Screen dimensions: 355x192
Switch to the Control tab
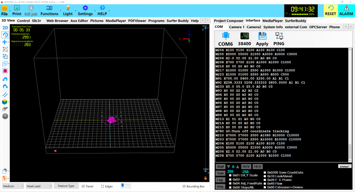pos(24,21)
